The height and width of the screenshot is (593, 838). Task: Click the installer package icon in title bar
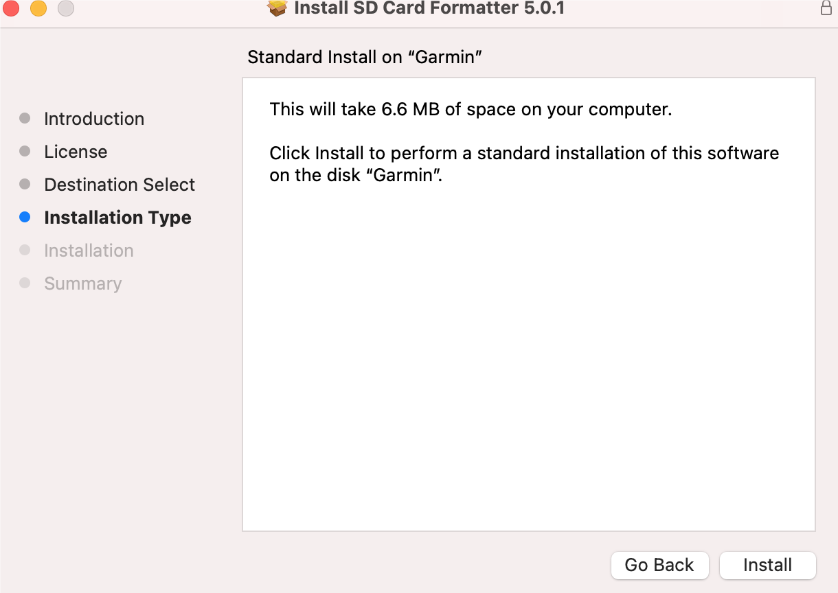point(278,9)
